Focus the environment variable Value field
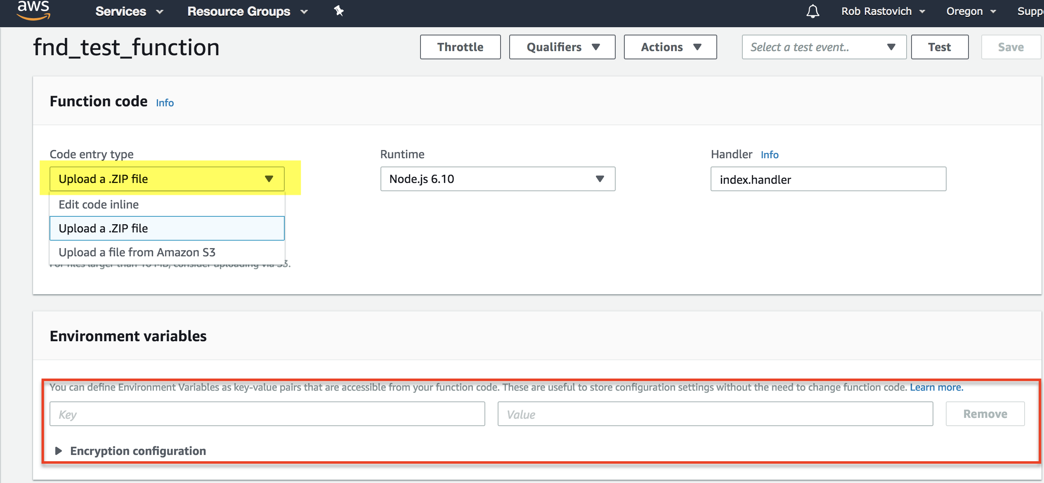Viewport: 1044px width, 483px height. (715, 414)
